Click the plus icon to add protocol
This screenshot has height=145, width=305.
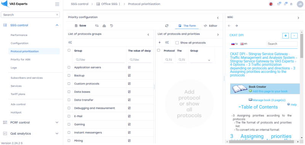(159, 43)
